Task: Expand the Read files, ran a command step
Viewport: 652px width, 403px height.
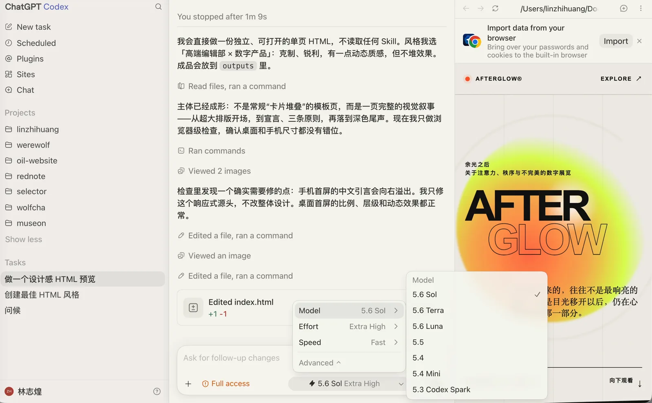Action: pos(231,86)
